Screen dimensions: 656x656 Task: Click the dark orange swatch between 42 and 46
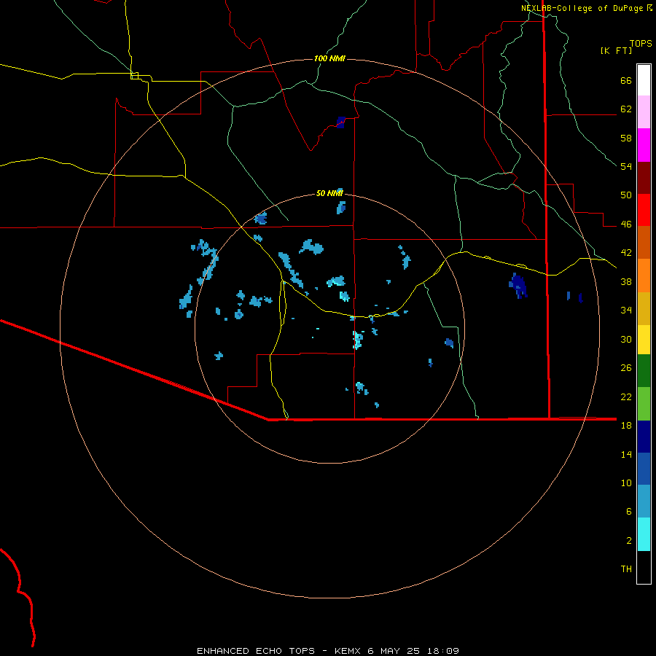644,243
